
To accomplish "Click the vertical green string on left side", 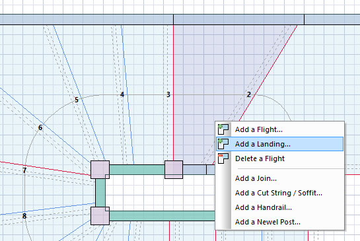I will pos(100,193).
